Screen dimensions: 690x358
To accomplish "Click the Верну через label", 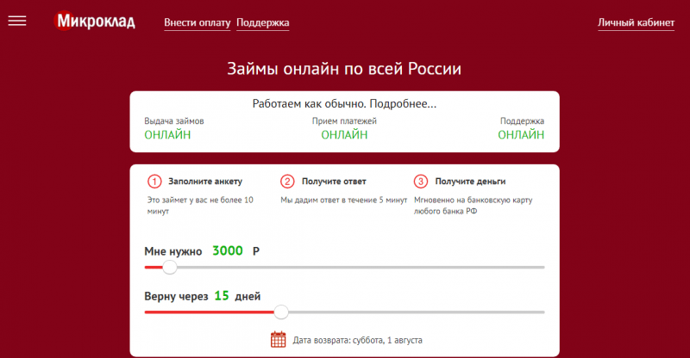I will pos(176,297).
